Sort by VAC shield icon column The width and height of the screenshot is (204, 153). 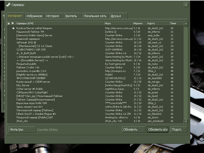tap(13, 23)
